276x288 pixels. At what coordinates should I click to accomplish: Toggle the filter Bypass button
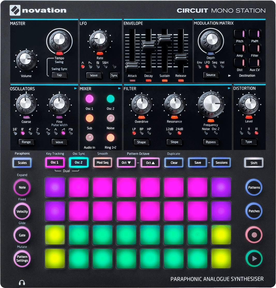[x=211, y=142]
